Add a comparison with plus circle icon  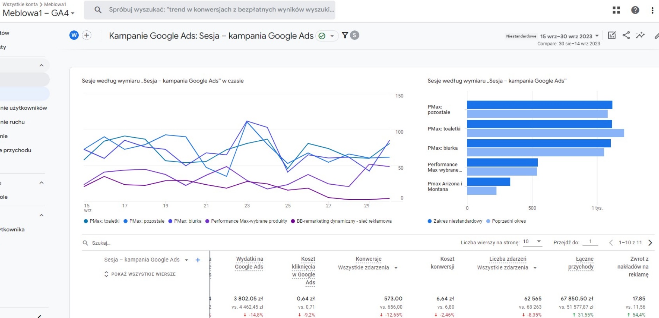[x=87, y=35]
